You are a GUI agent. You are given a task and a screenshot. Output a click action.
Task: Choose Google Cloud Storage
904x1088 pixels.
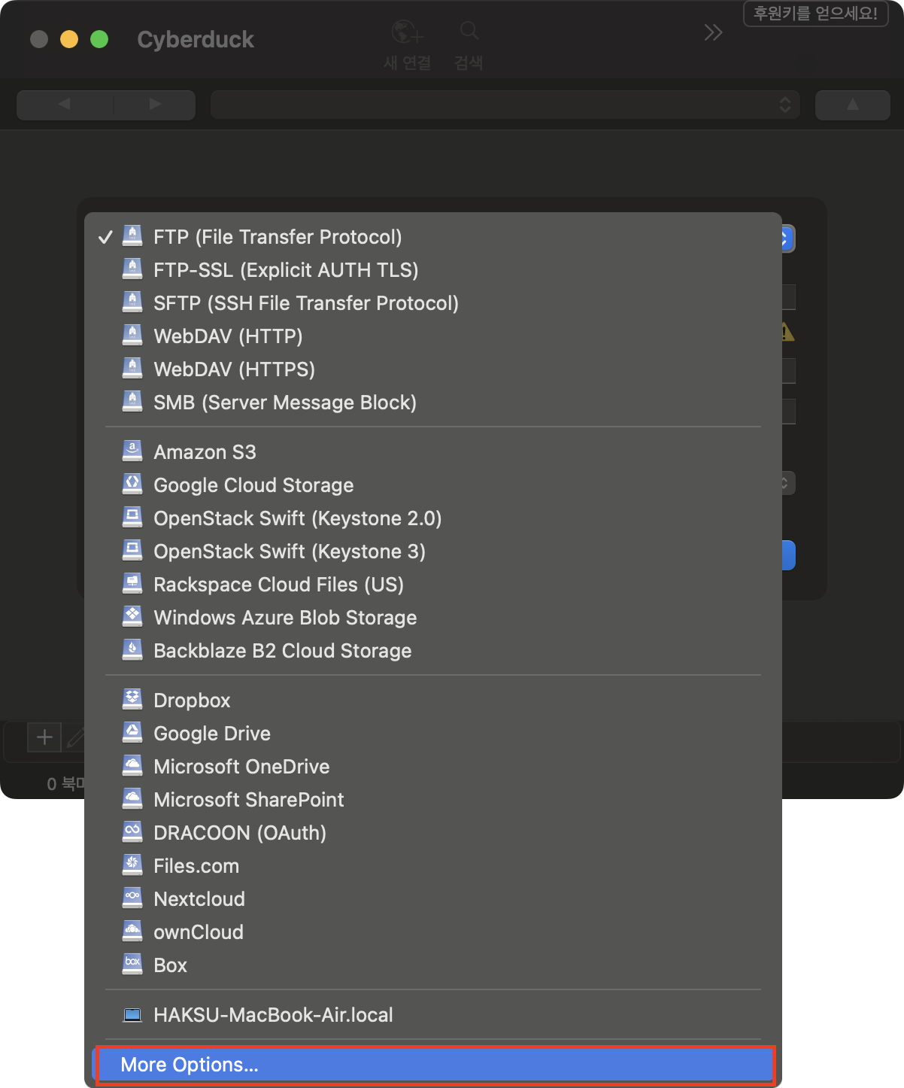click(253, 485)
